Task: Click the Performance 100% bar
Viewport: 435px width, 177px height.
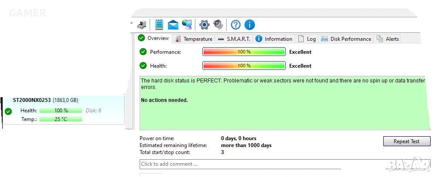Action: point(244,52)
